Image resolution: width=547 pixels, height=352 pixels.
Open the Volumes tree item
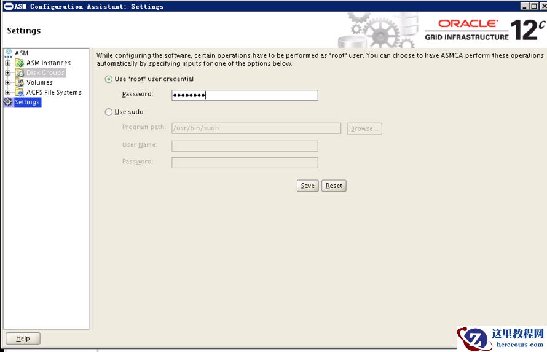tap(39, 82)
